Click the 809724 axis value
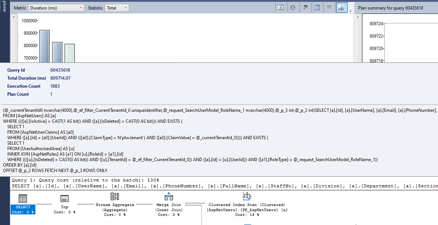Image resolution: width=438 pixels, height=225 pixels. pos(376,24)
